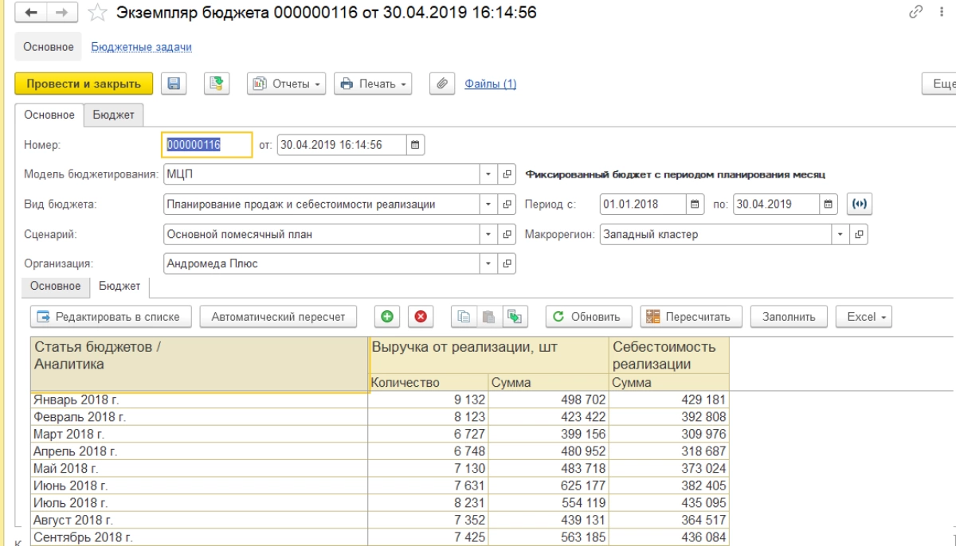Click into the Номер input field
This screenshot has width=956, height=546.
click(x=207, y=145)
